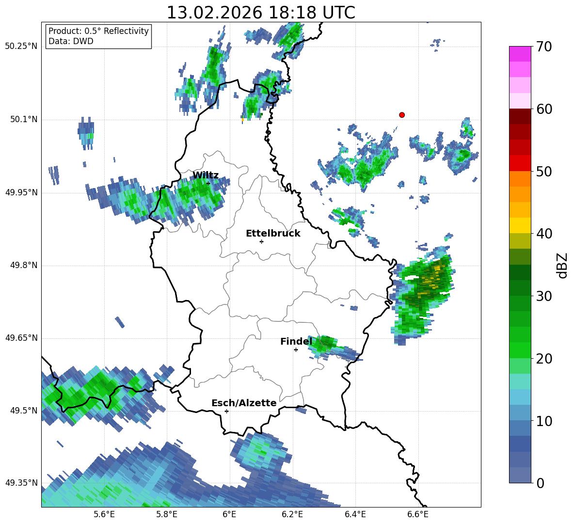Click the 70 tick on colorbar

pyautogui.click(x=544, y=47)
